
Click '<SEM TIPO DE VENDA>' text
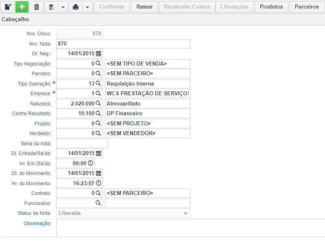[x=137, y=64]
